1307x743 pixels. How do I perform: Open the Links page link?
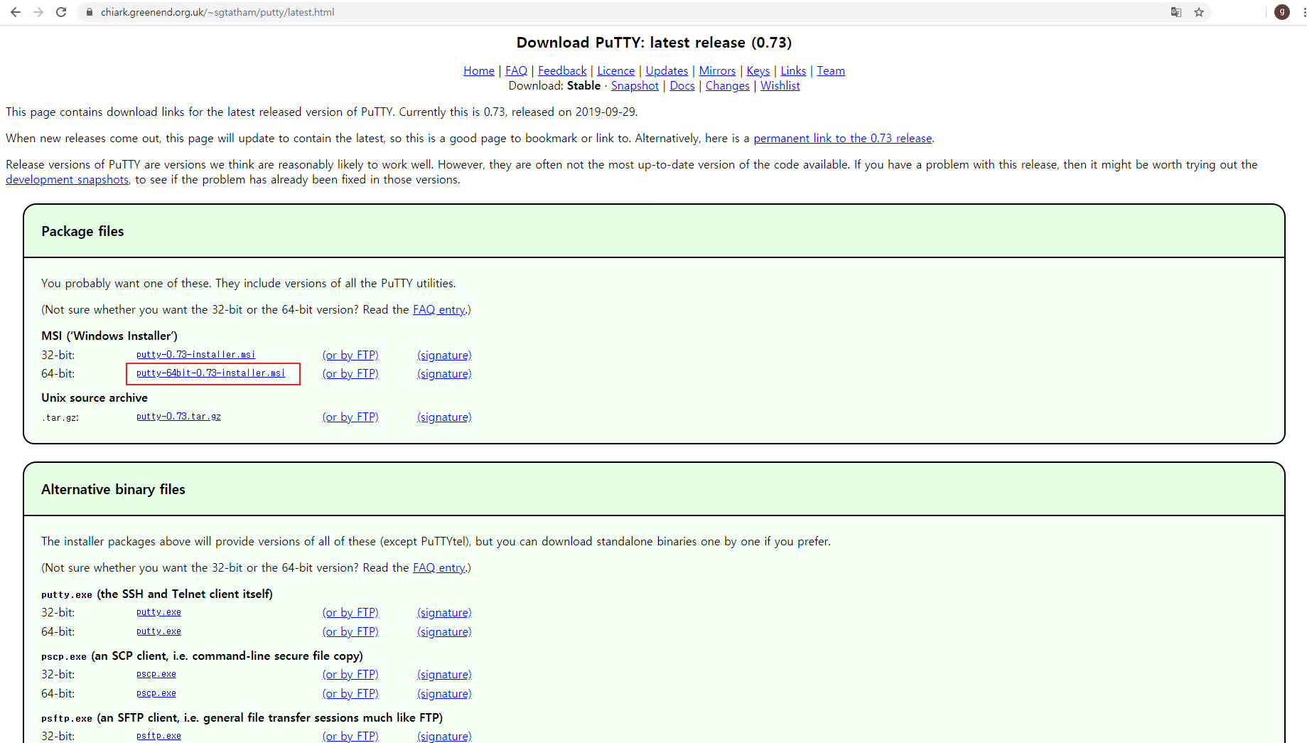[x=793, y=70]
